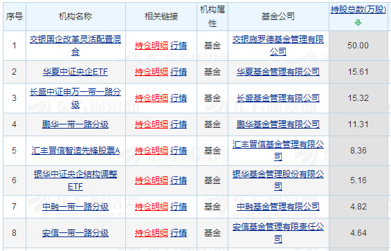Image resolution: width=391 pixels, height=251 pixels.
Task: Open 汇丰晋信基金管理有限公司 company link
Action: (x=278, y=151)
